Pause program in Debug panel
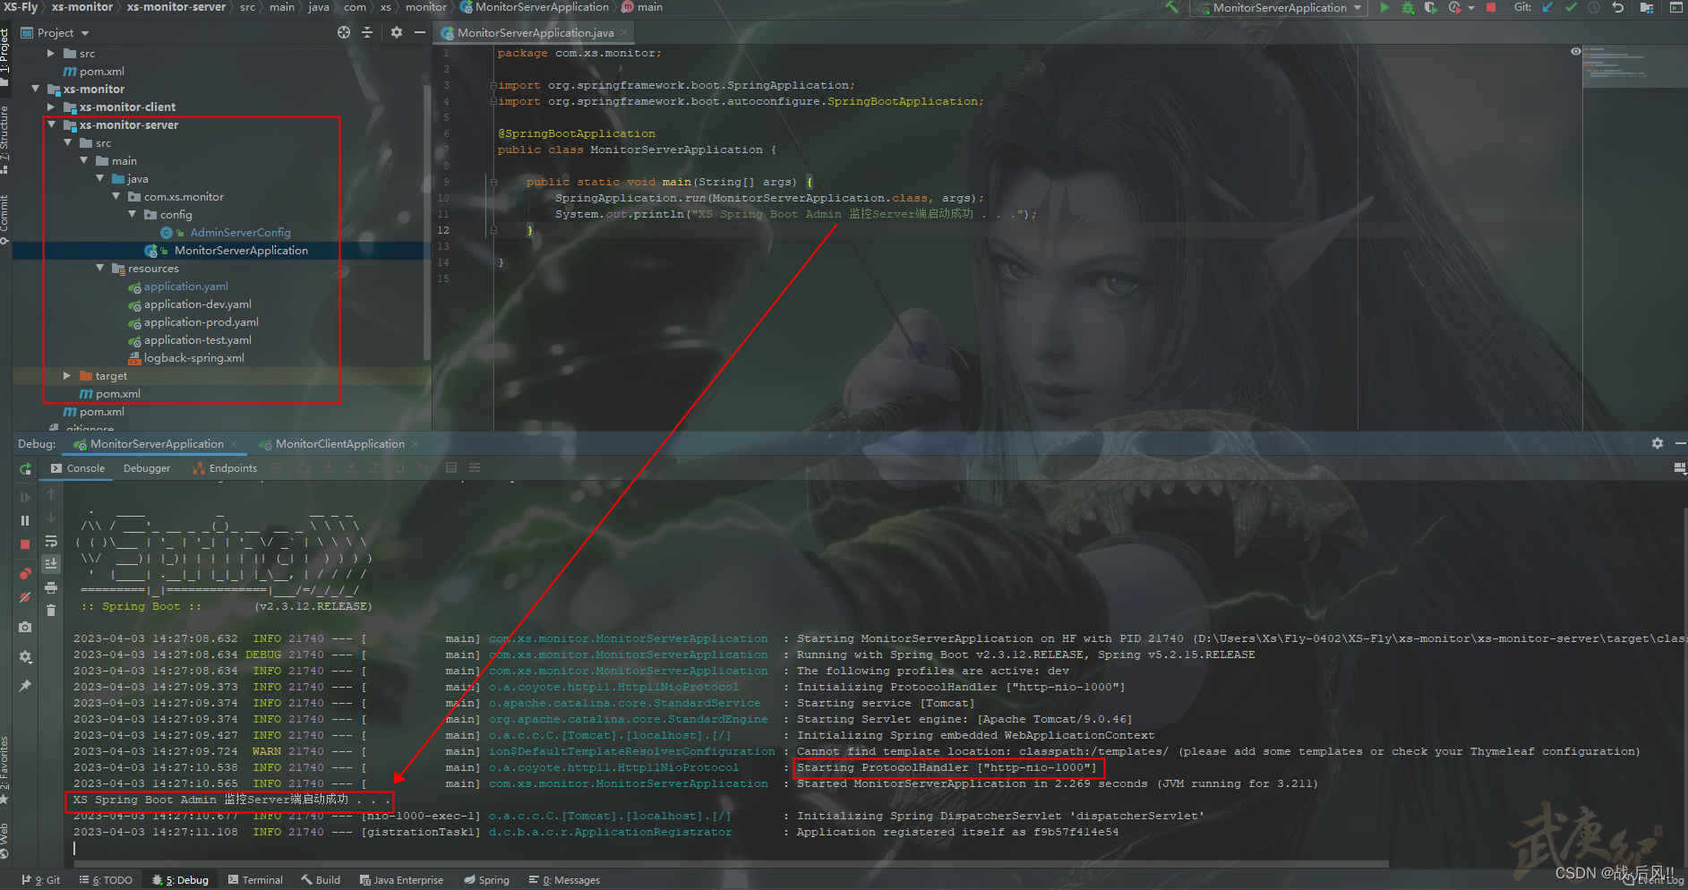 pyautogui.click(x=25, y=520)
